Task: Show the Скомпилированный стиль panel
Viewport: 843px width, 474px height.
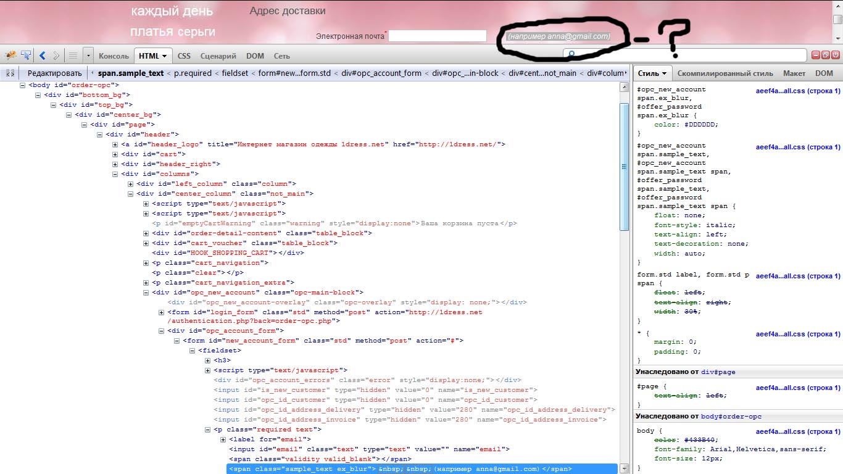Action: pos(726,73)
